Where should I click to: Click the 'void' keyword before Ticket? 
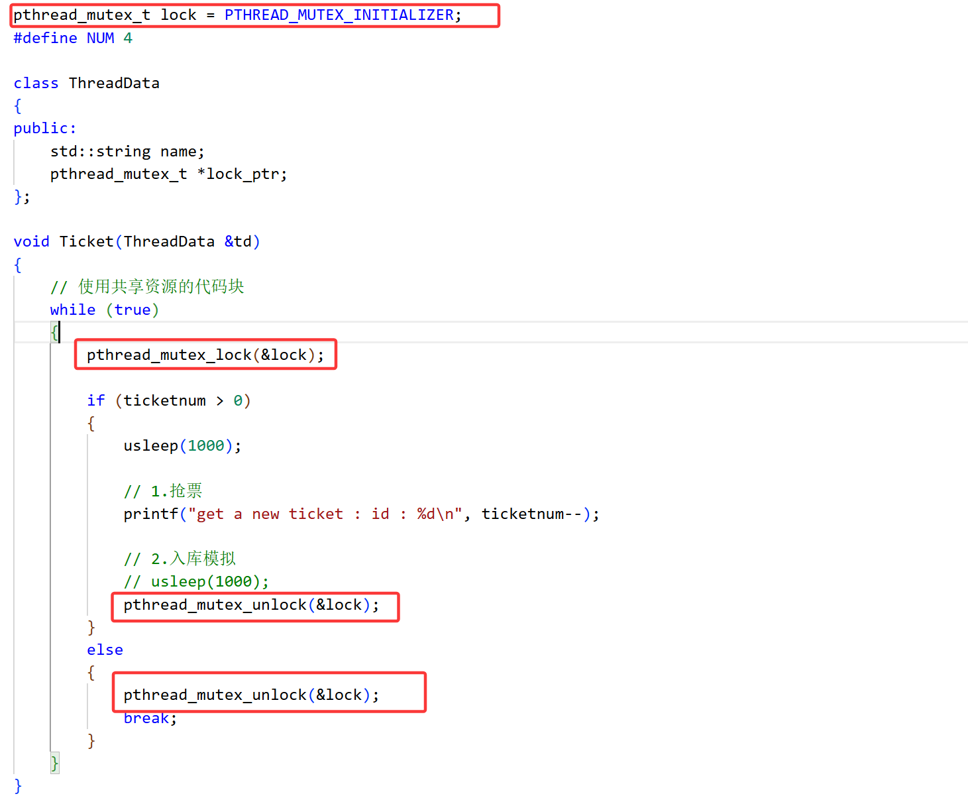pos(31,241)
